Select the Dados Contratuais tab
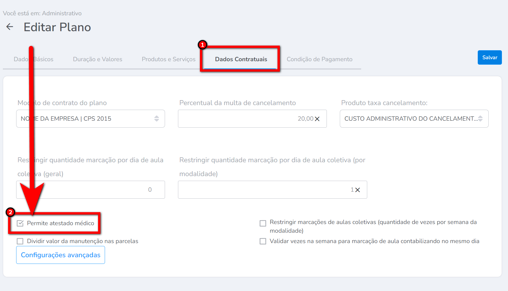The height and width of the screenshot is (291, 508). click(241, 59)
